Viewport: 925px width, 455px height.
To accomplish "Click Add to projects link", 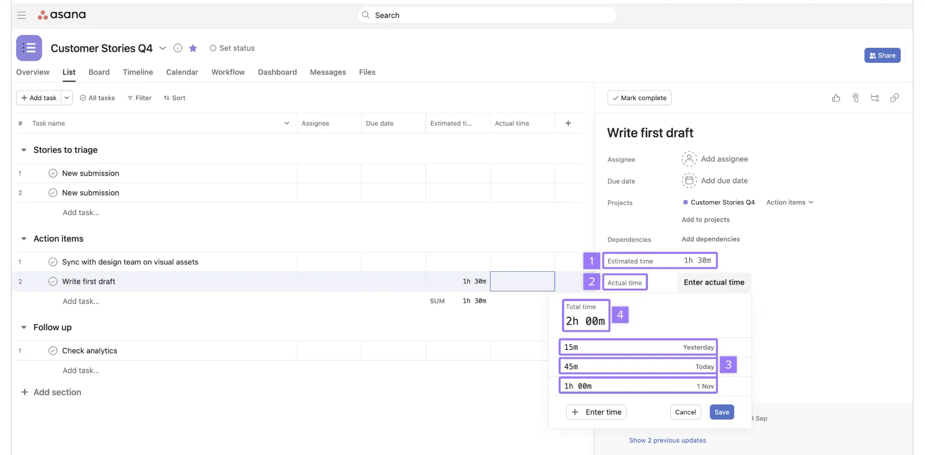I will pos(705,220).
